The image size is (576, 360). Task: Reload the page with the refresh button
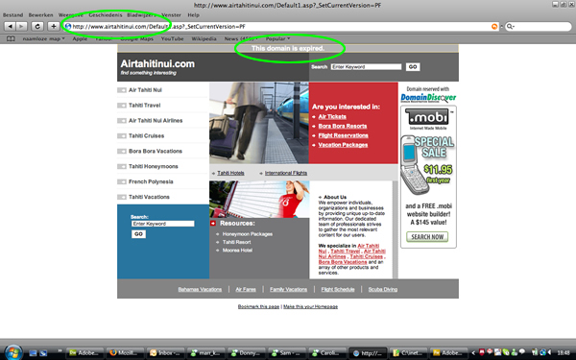(x=37, y=27)
